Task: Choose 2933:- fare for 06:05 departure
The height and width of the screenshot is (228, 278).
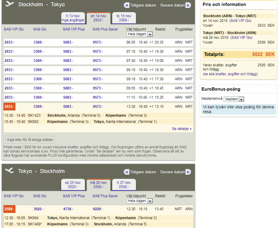Action: [x=9, y=42]
